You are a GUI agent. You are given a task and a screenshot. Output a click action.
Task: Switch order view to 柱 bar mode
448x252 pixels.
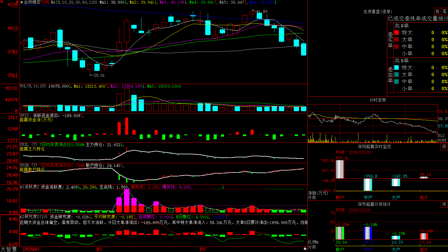(437, 11)
